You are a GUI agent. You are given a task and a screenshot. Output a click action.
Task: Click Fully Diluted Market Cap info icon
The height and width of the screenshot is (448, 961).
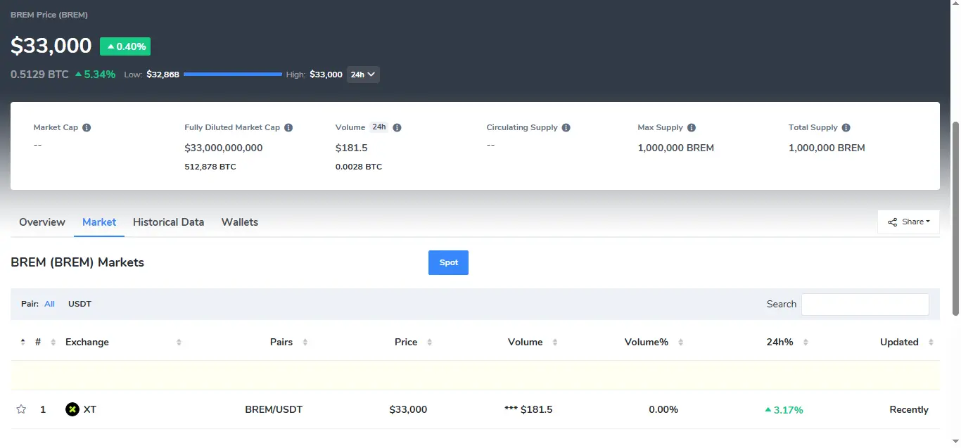point(288,128)
